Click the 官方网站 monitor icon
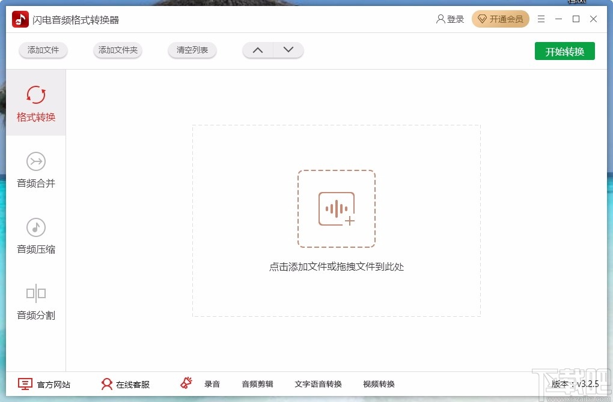 [25, 384]
